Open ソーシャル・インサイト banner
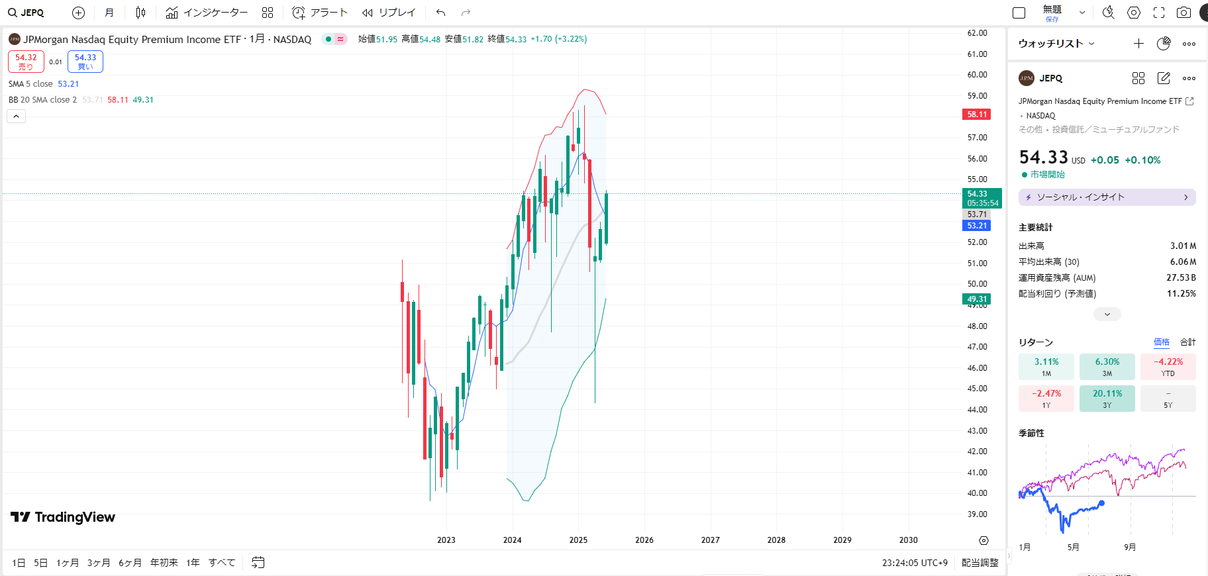The height and width of the screenshot is (576, 1208). 1107,197
